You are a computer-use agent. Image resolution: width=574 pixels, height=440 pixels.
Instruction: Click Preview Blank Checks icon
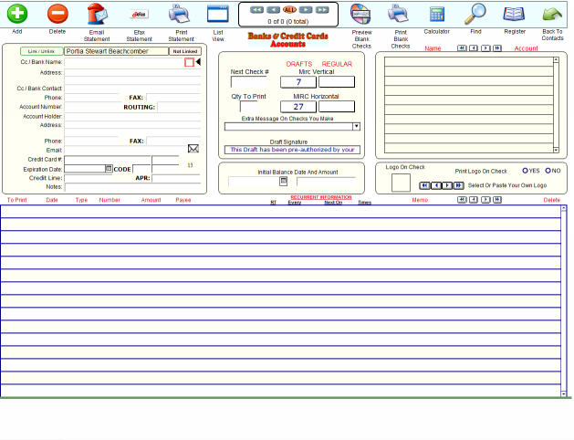pos(361,14)
